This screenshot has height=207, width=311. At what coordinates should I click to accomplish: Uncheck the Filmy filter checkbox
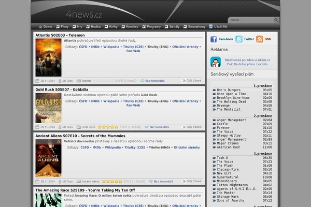pos(58,26)
